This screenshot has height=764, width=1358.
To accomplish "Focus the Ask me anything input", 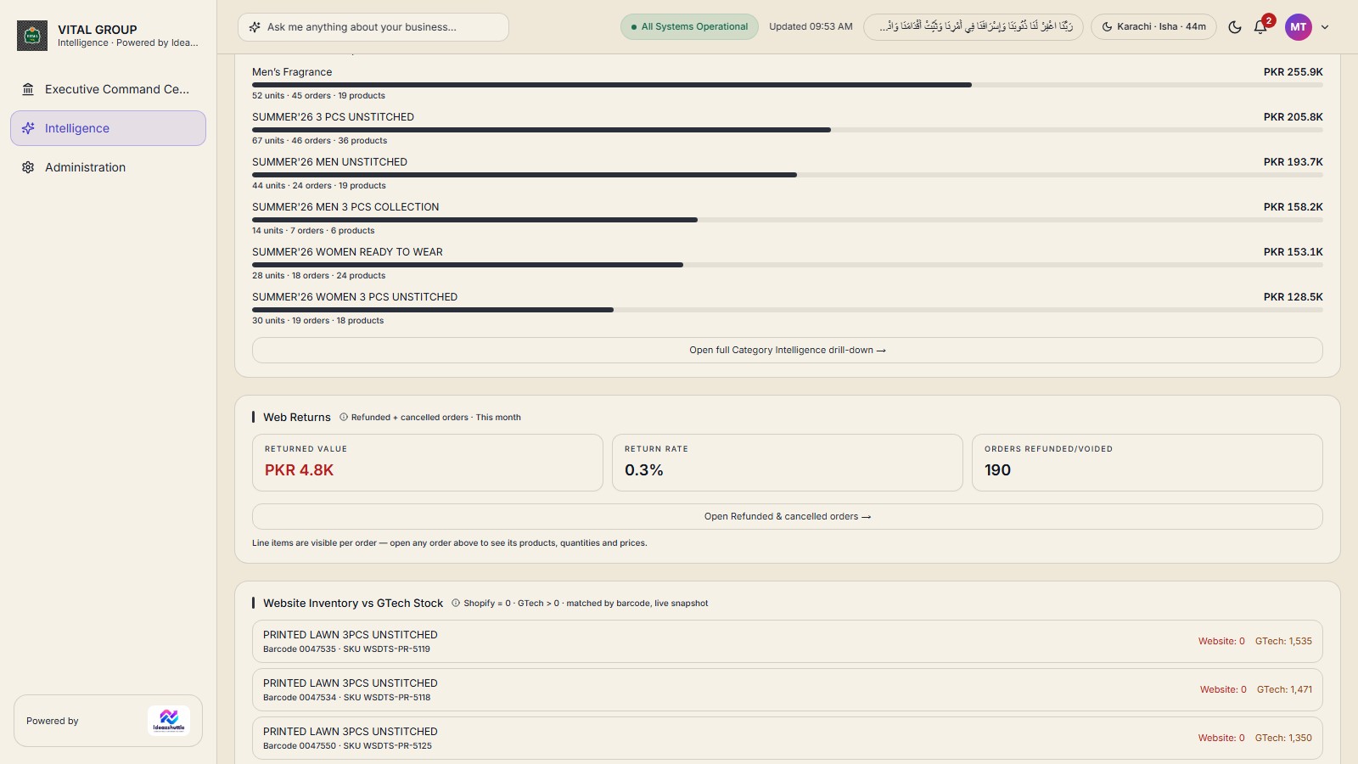I will pos(373,27).
